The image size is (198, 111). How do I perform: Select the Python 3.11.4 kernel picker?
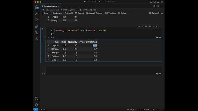point(156,13)
